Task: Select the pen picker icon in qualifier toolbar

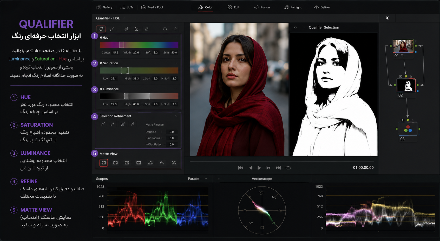Action: point(112,29)
